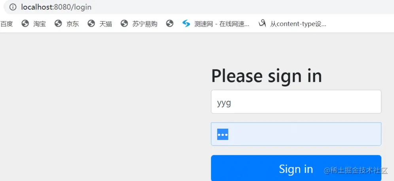Open the 京东 bookmark label
This screenshot has height=181, width=394.
[73, 24]
